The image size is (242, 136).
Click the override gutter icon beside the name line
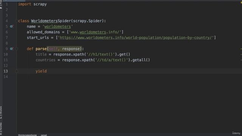point(12,26)
